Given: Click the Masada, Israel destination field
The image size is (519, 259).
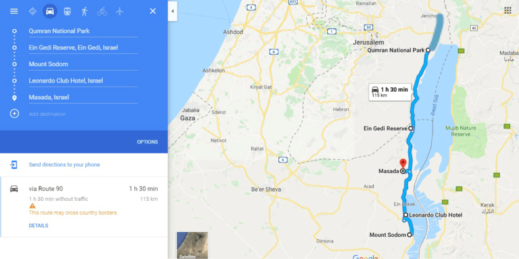Looking at the screenshot, I should (x=83, y=97).
